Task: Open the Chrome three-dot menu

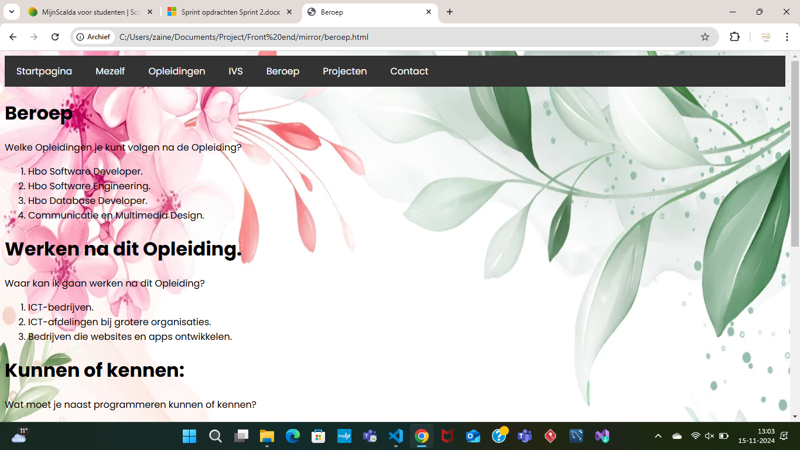Action: (787, 37)
